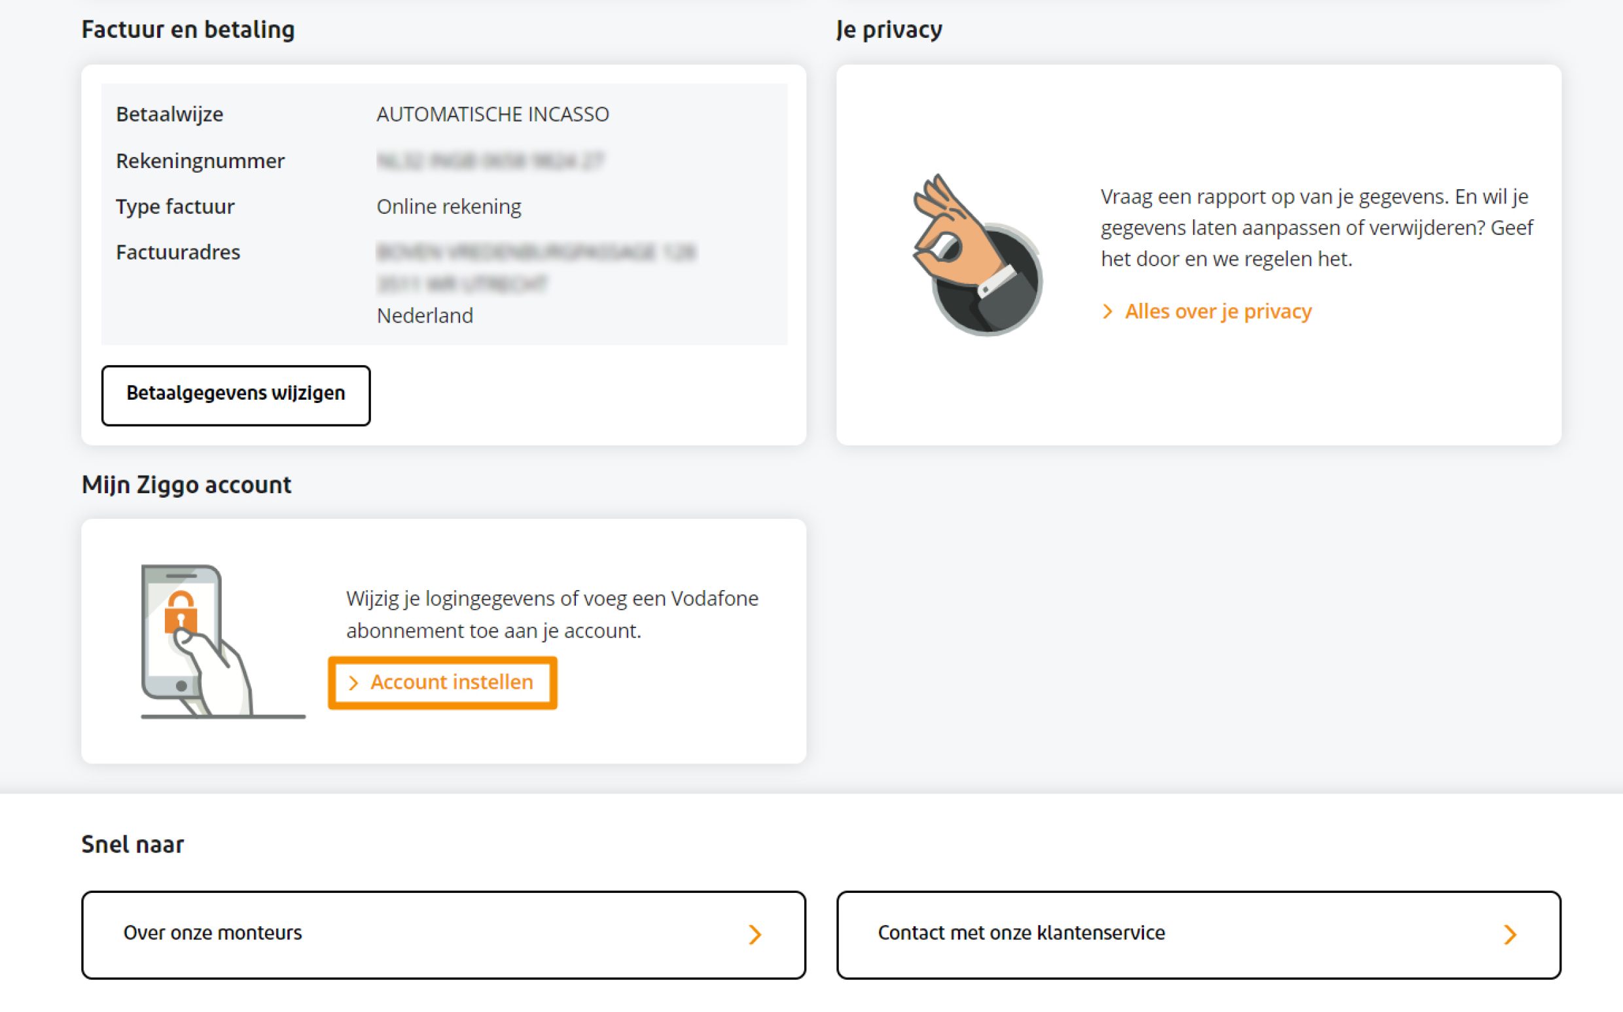The image size is (1623, 1012).
Task: Open Betaalgegevens wijzigen
Action: pyautogui.click(x=236, y=394)
